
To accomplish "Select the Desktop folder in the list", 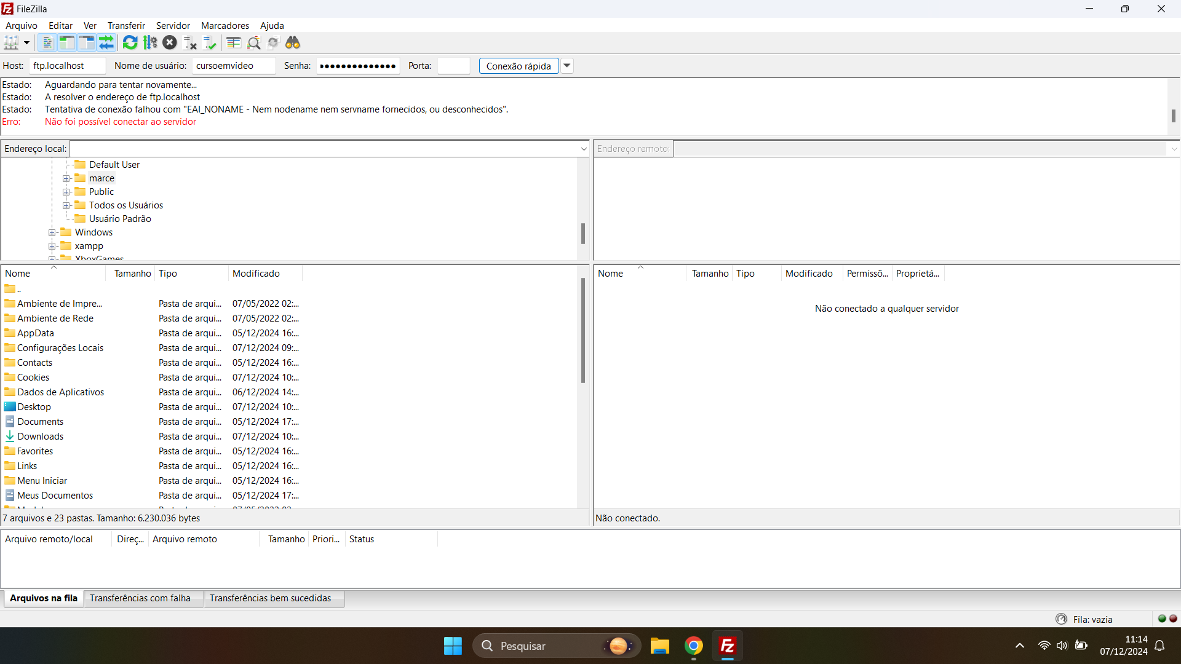I will (34, 407).
